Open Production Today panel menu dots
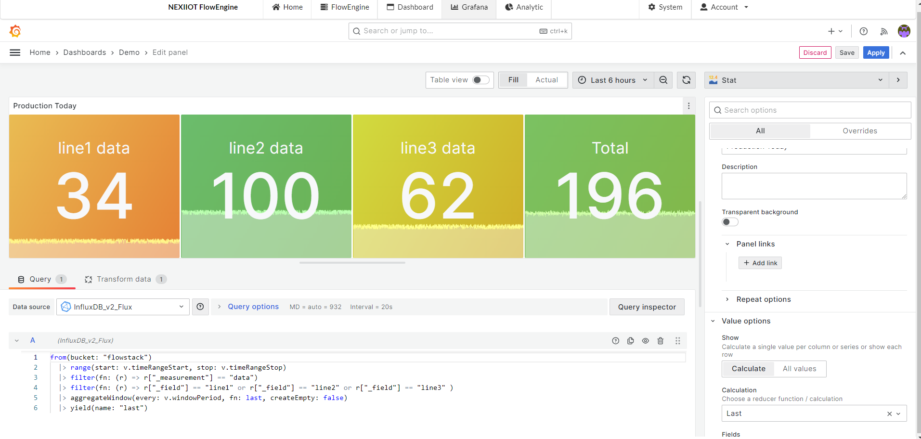The height and width of the screenshot is (439, 921). point(689,106)
